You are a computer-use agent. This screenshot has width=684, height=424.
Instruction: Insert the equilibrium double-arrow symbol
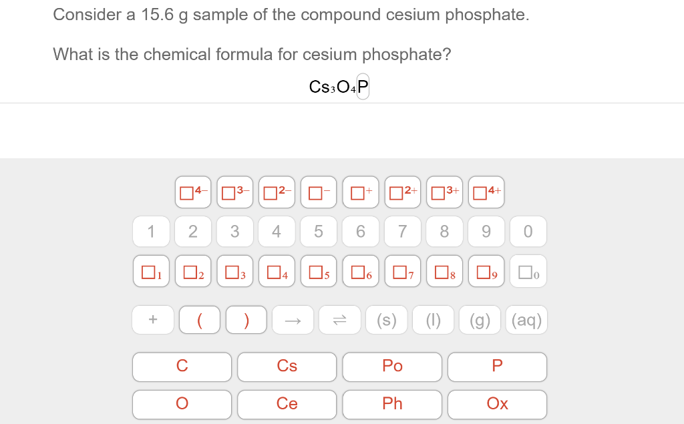[339, 319]
